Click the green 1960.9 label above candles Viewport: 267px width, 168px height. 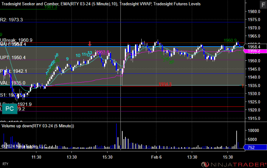coord(230,40)
